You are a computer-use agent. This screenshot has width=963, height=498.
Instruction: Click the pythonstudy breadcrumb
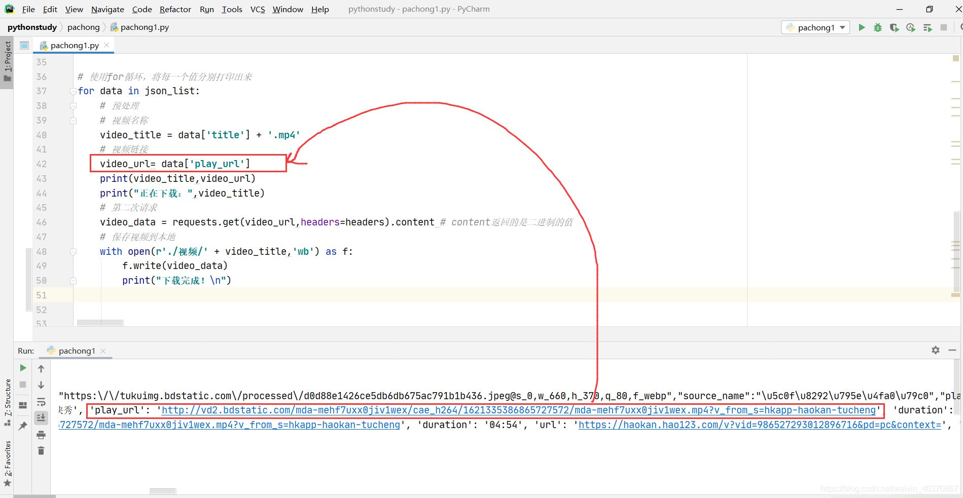pos(32,27)
